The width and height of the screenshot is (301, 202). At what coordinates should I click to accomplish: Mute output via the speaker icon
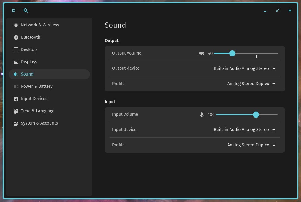point(201,53)
